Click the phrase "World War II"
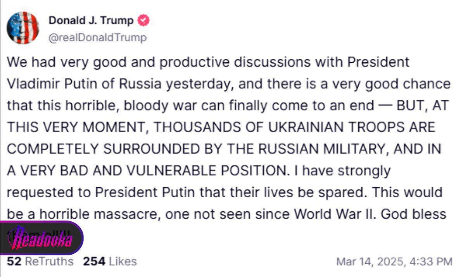463x277 pixels. [x=334, y=214]
